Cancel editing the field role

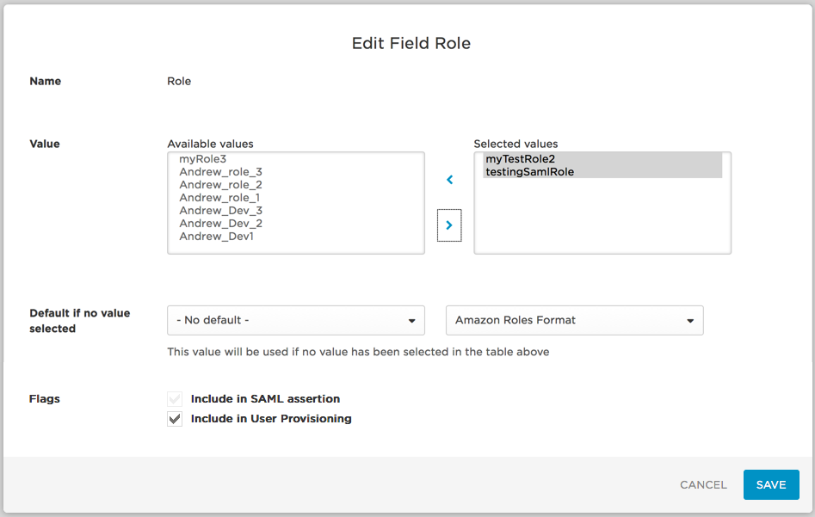(703, 485)
